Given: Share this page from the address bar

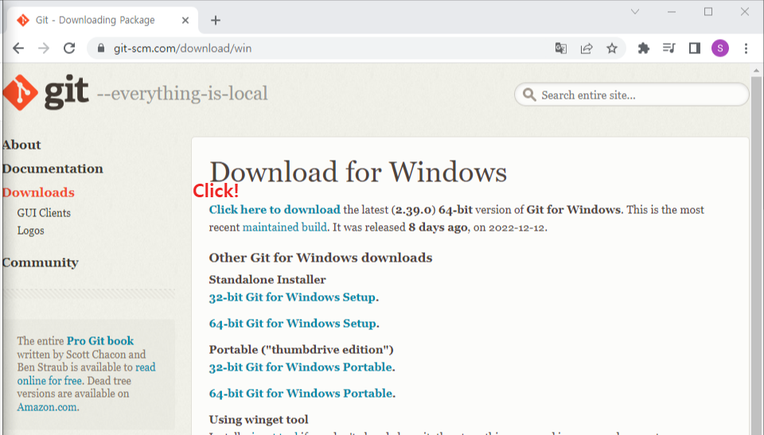Looking at the screenshot, I should tap(587, 49).
